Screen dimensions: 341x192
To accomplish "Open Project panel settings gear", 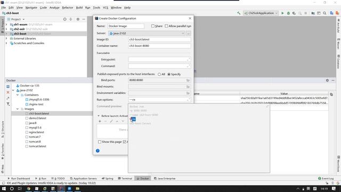I will (x=78, y=19).
